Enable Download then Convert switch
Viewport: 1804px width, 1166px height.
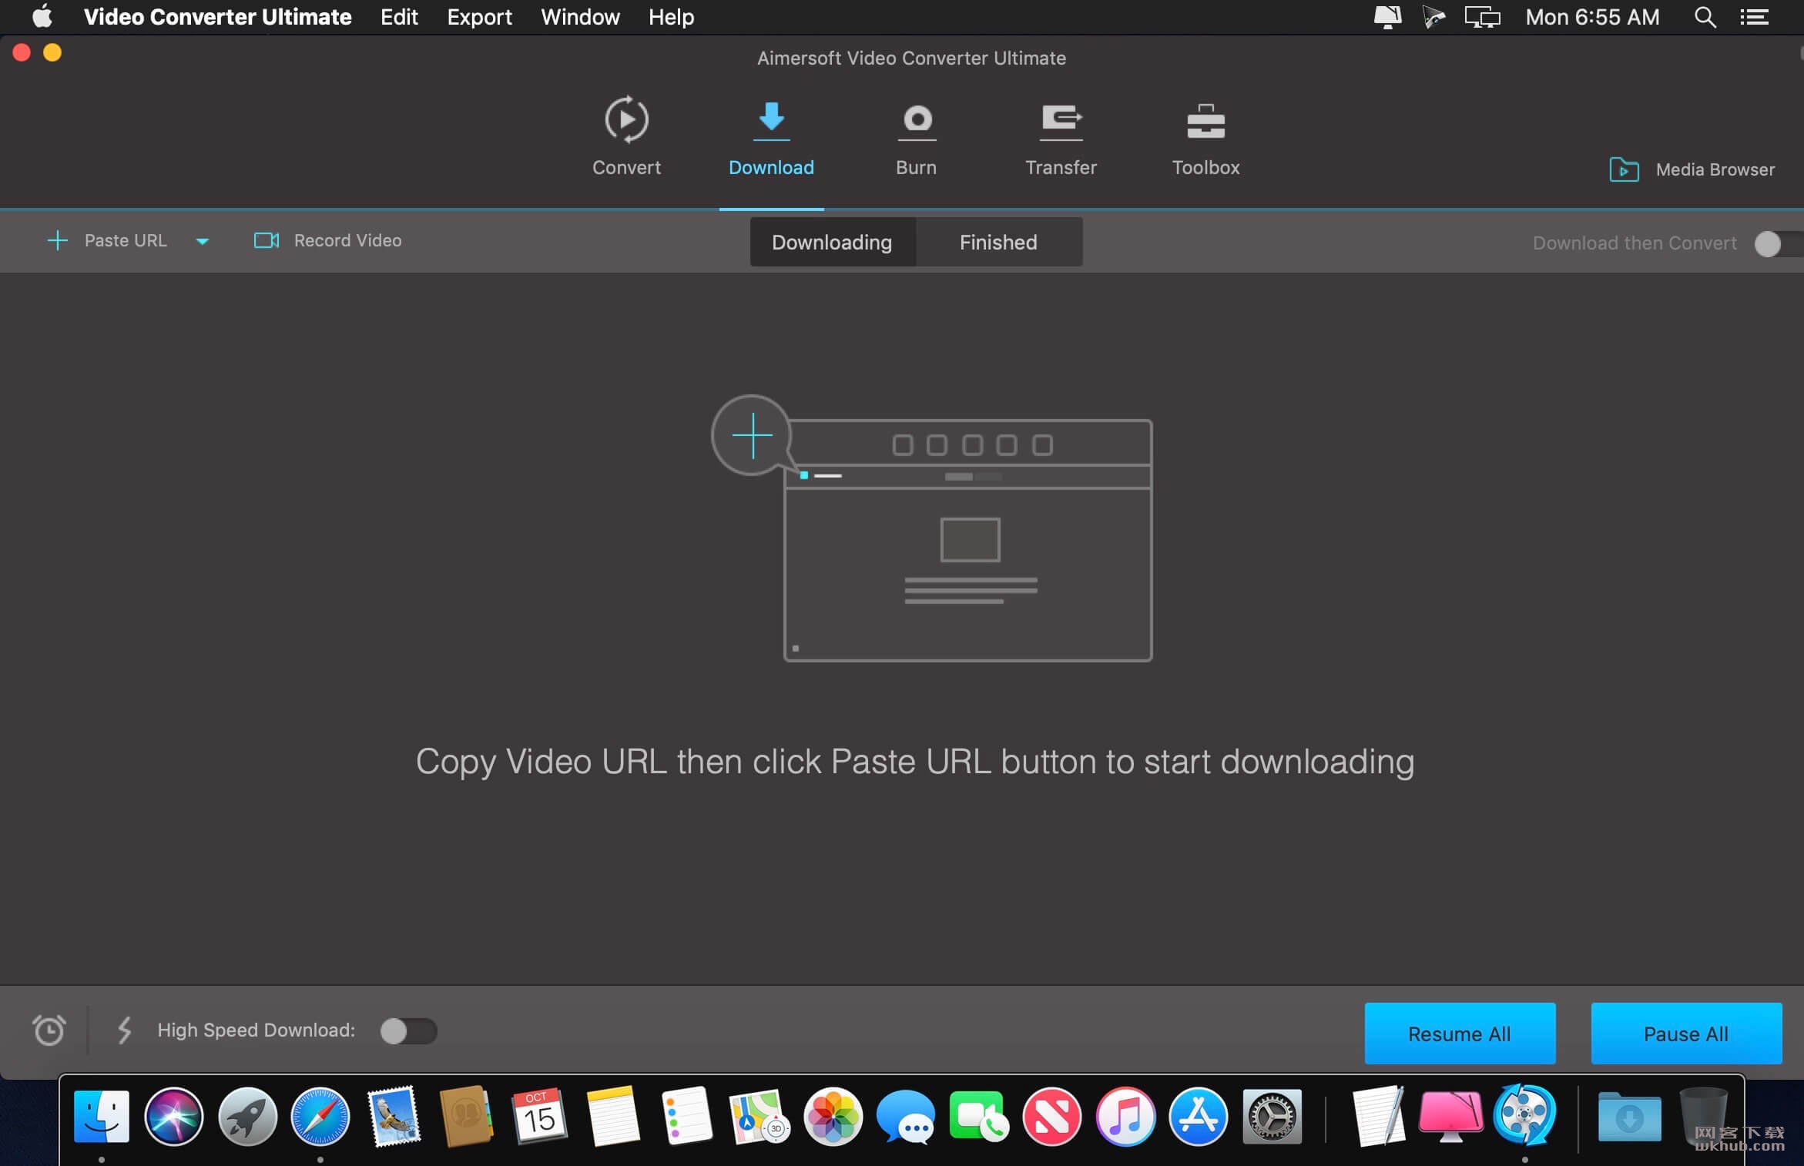click(x=1778, y=243)
